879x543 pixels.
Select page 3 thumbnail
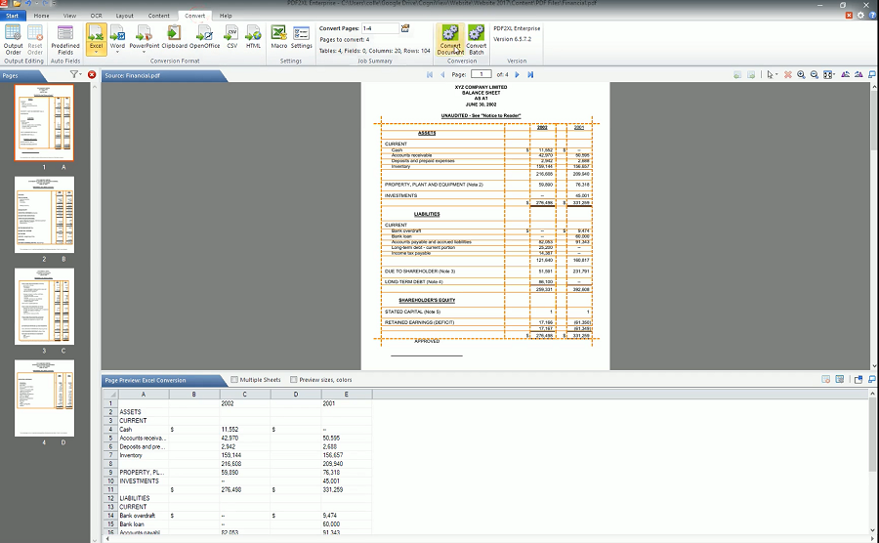44,307
